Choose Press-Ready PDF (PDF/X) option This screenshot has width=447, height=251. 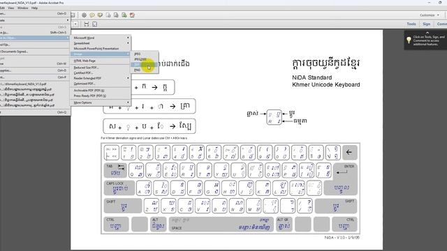(101, 96)
